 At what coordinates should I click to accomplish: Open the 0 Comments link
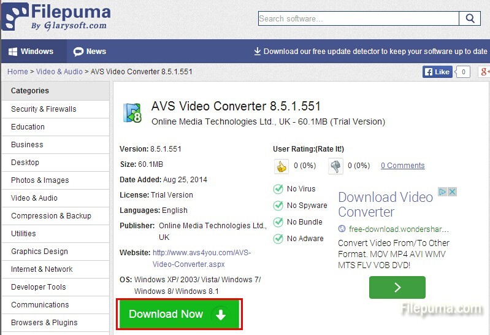click(x=402, y=166)
